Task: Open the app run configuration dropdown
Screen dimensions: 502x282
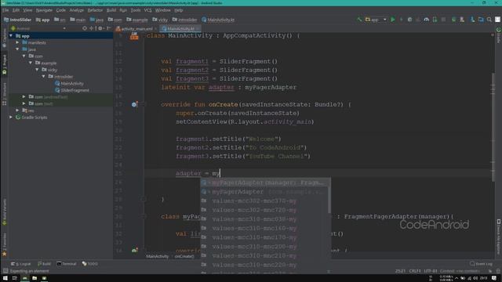Action: (x=376, y=20)
